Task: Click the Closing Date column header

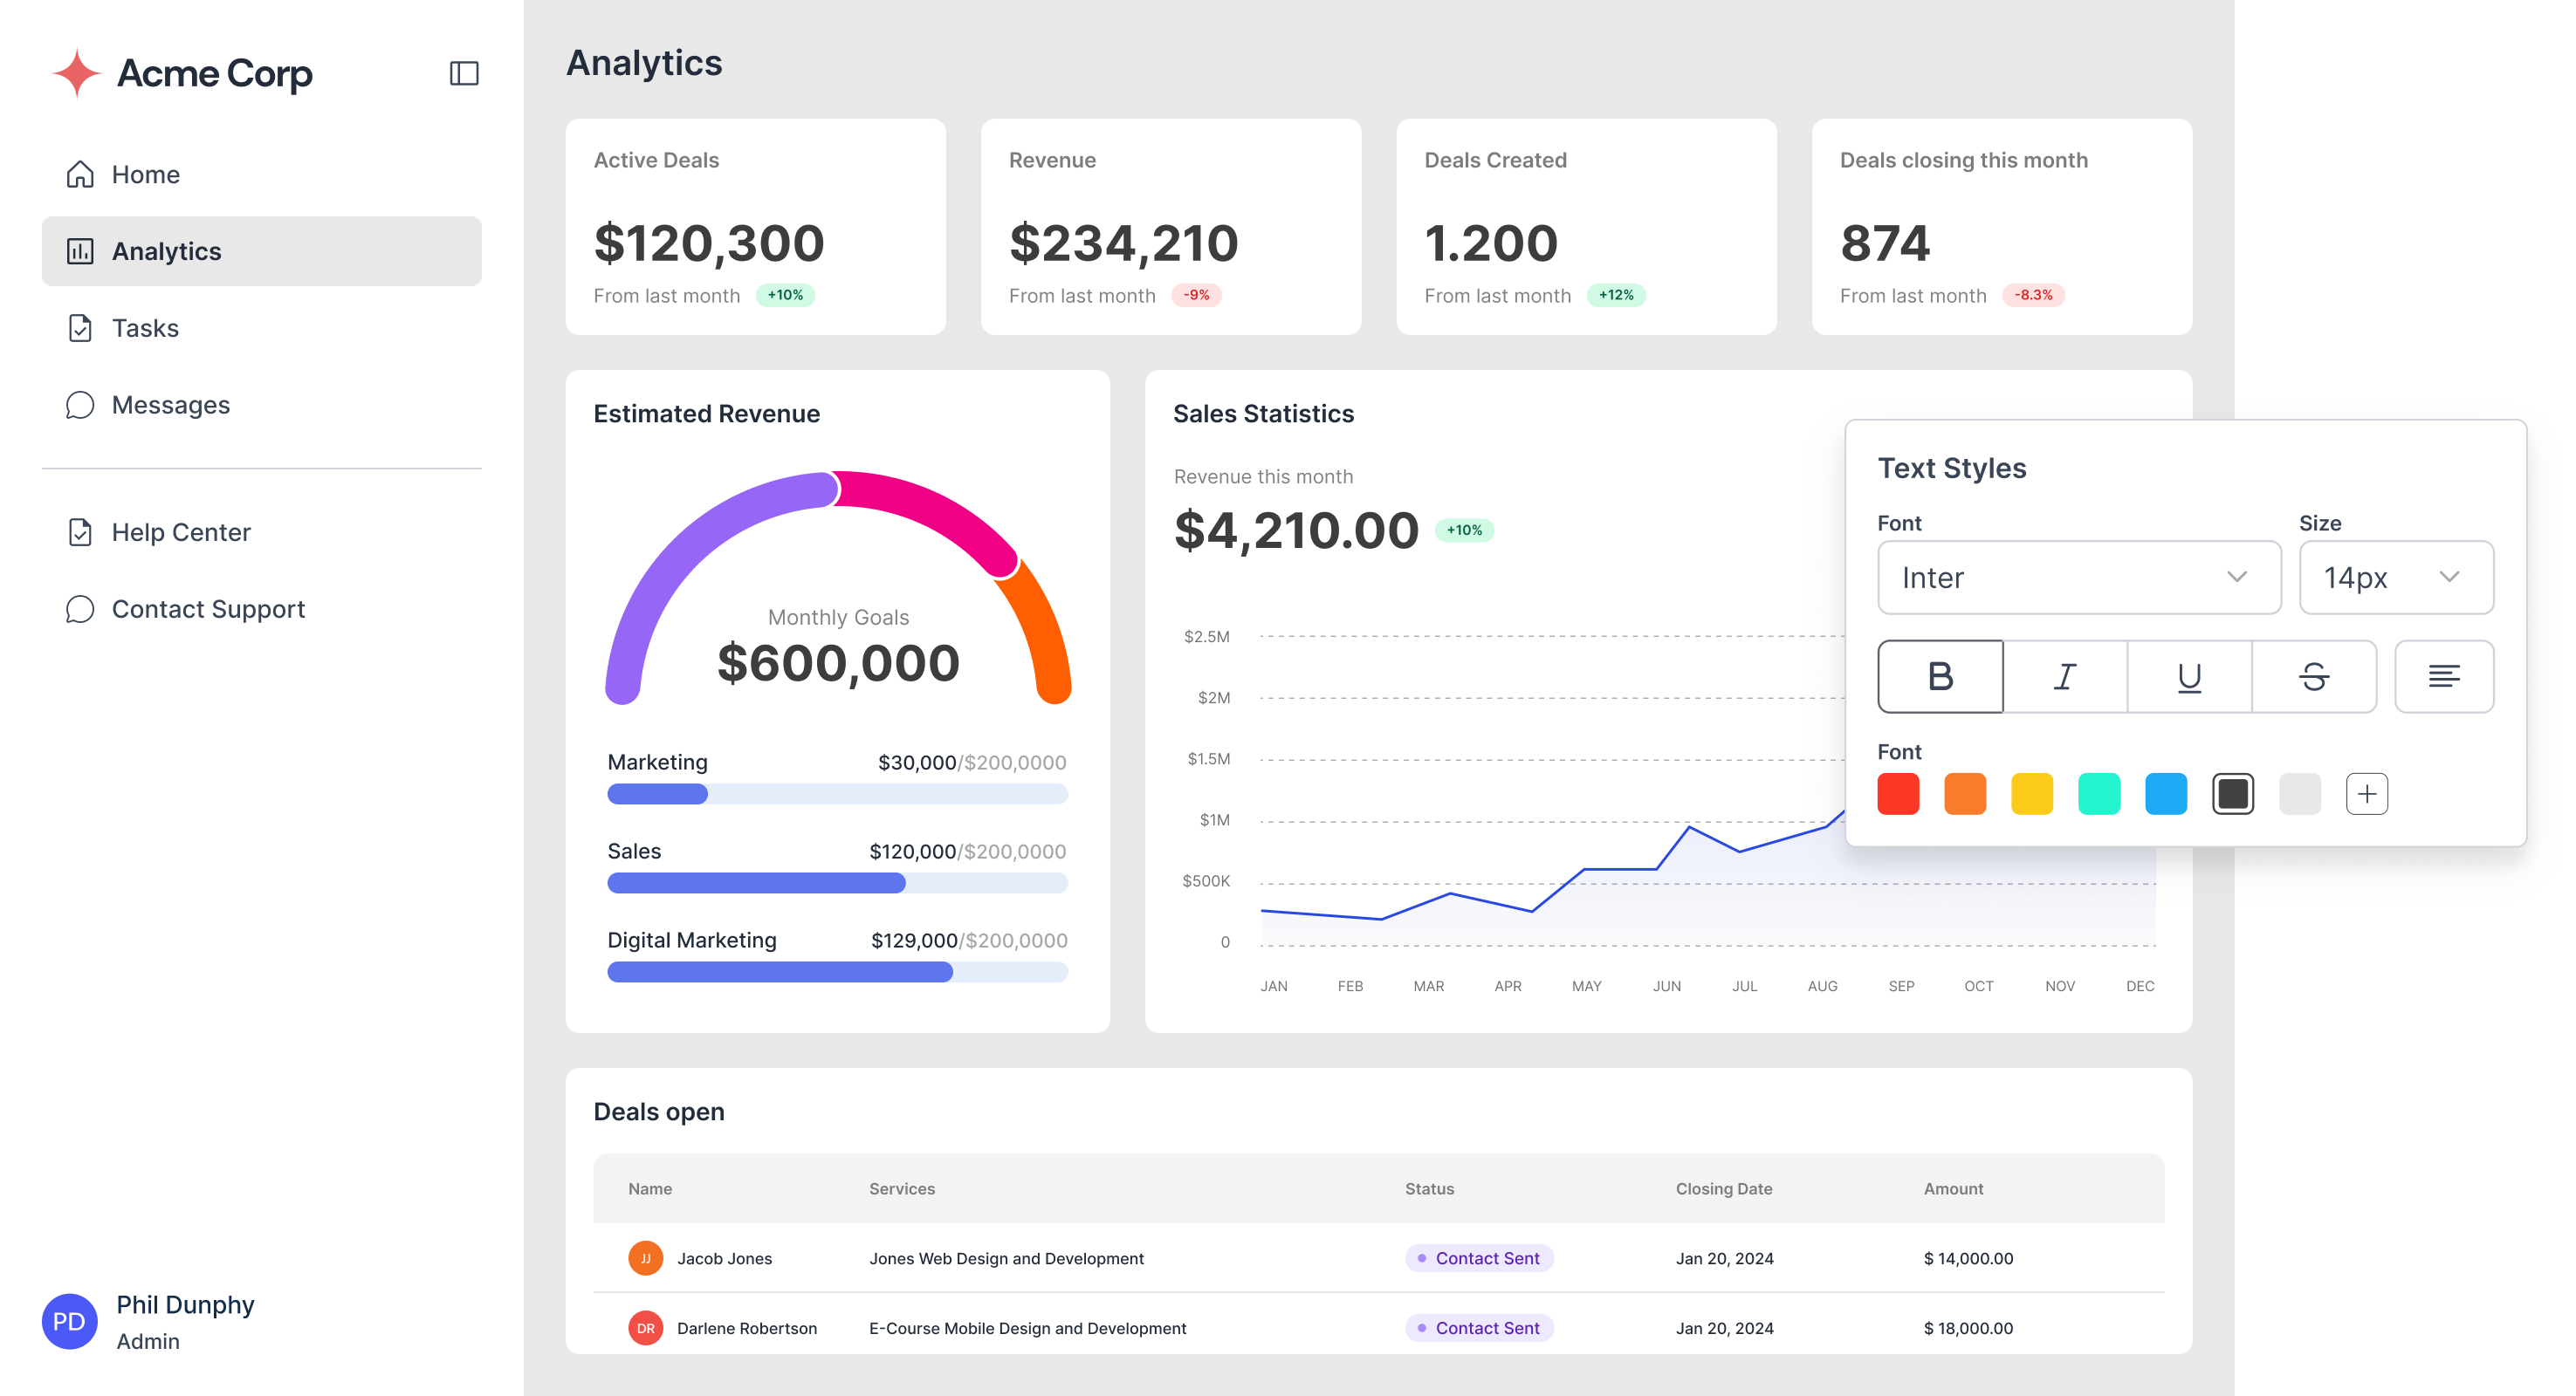Action: [1723, 1188]
